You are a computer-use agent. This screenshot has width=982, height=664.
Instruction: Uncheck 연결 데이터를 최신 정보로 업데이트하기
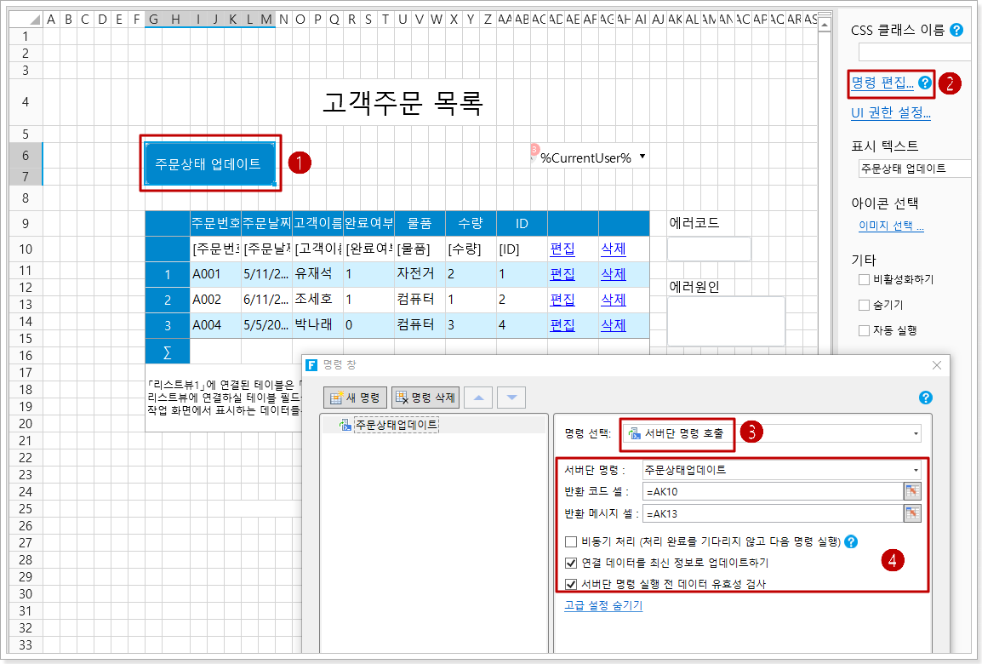tap(571, 563)
